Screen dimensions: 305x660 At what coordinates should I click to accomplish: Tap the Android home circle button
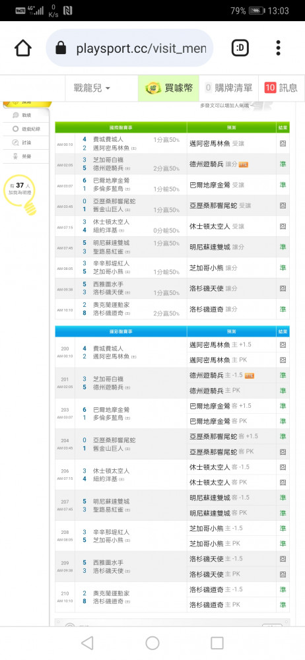(x=152, y=643)
